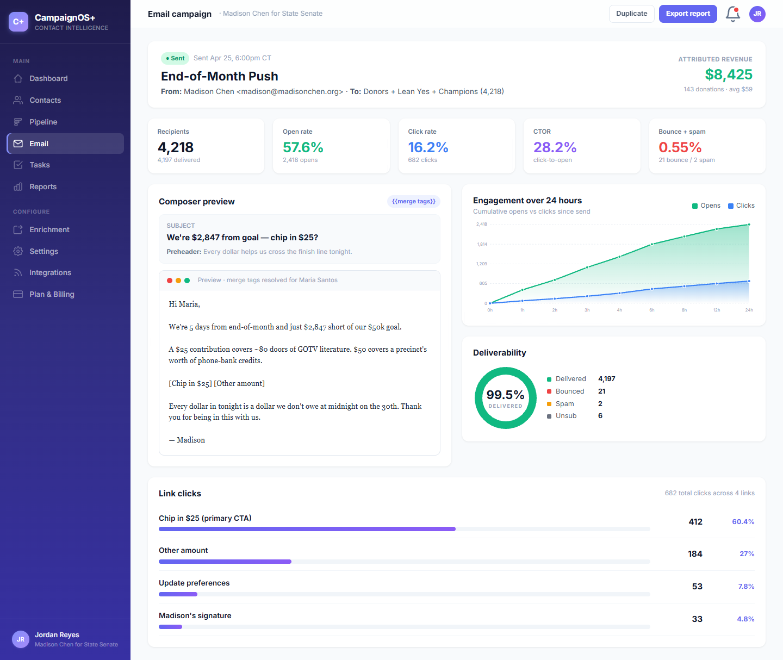Click the $8,425 attributed revenue figure
The width and height of the screenshot is (783, 660).
coord(729,74)
